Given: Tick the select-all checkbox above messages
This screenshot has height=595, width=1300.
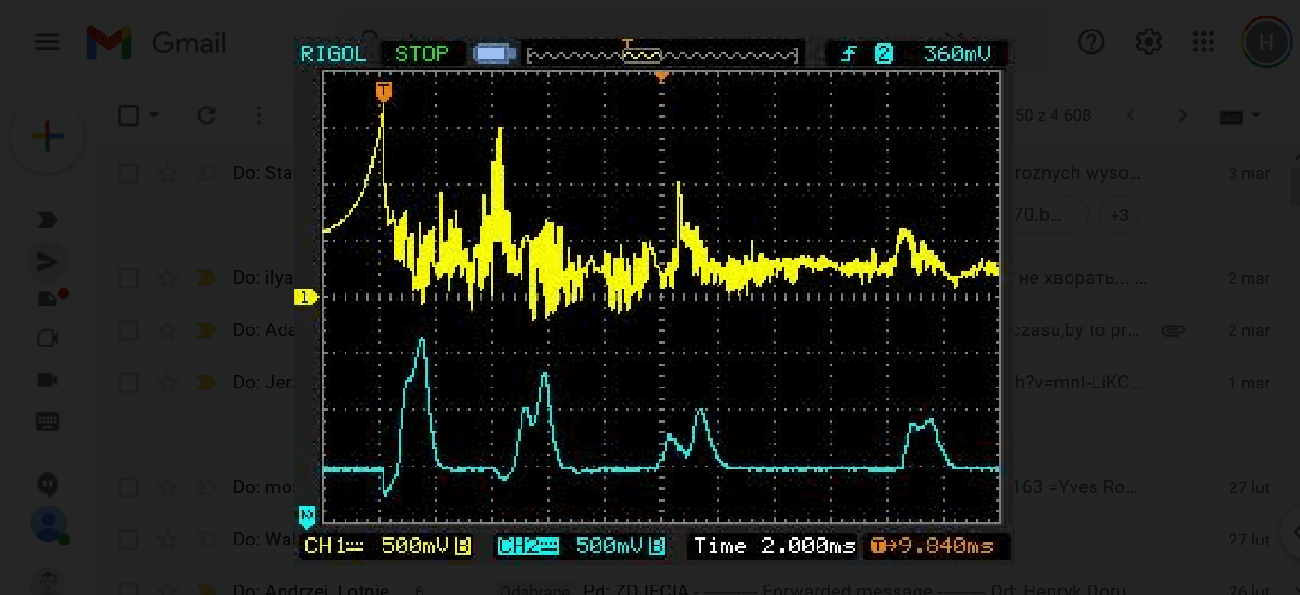Looking at the screenshot, I should click(128, 116).
